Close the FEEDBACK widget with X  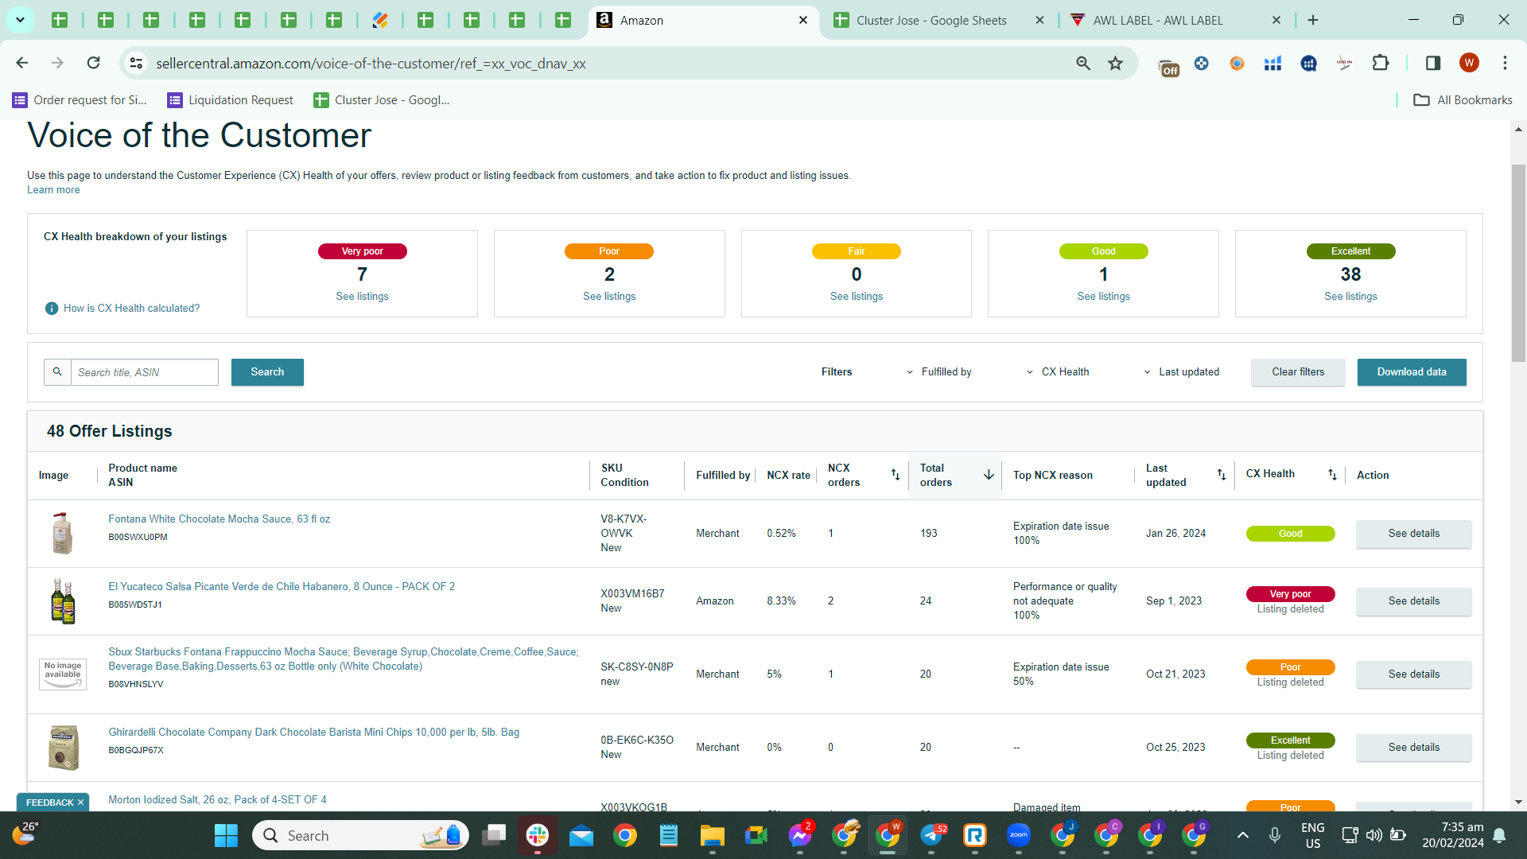click(80, 803)
